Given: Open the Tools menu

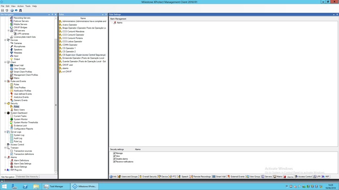Looking at the screenshot, I should point(28,6).
